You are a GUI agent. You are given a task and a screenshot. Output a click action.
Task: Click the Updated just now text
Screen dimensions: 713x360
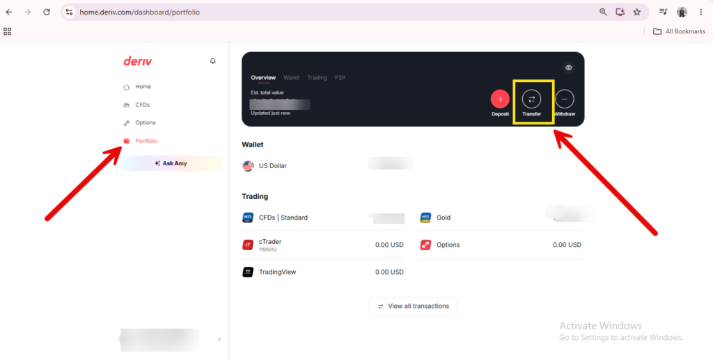271,113
